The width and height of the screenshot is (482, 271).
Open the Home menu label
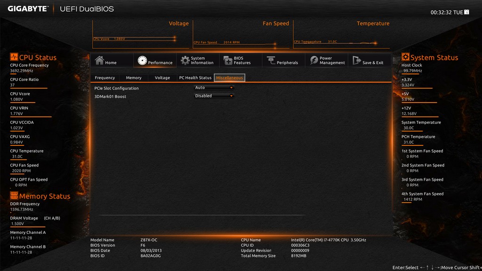pyautogui.click(x=111, y=63)
